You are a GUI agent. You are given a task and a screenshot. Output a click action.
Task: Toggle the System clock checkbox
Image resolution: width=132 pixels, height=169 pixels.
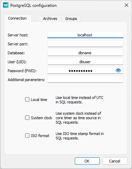(x=27, y=117)
